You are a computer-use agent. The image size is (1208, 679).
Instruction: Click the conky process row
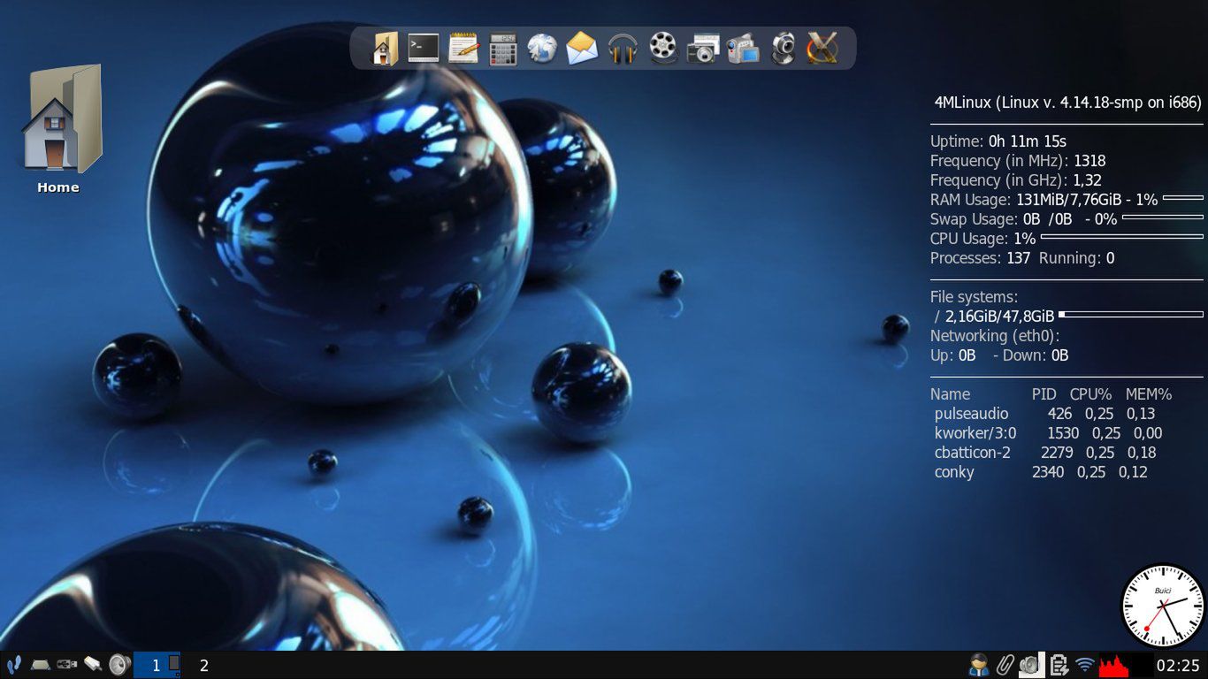click(x=1041, y=472)
